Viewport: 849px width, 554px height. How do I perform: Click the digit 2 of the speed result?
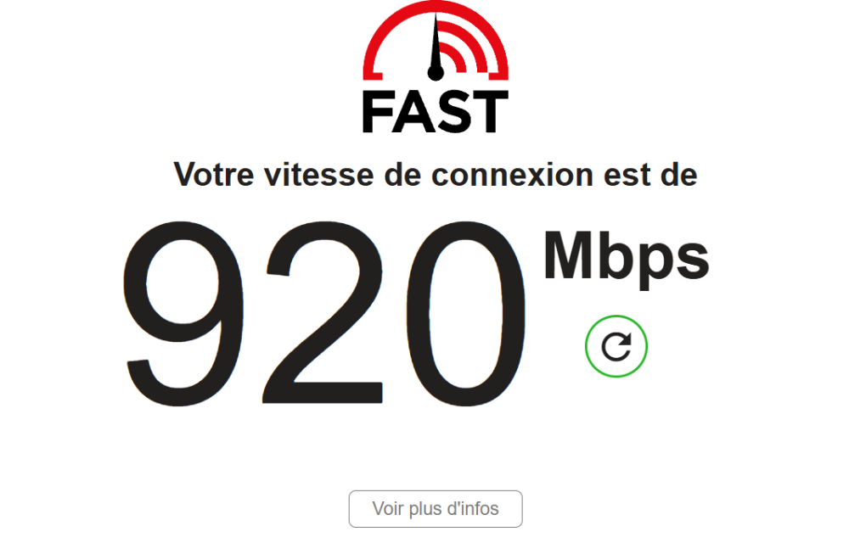[x=323, y=311]
